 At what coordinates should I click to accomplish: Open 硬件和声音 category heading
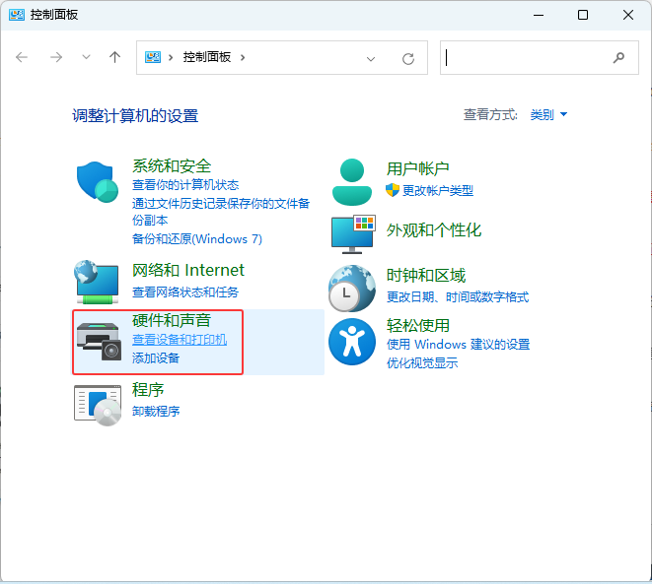coord(172,320)
